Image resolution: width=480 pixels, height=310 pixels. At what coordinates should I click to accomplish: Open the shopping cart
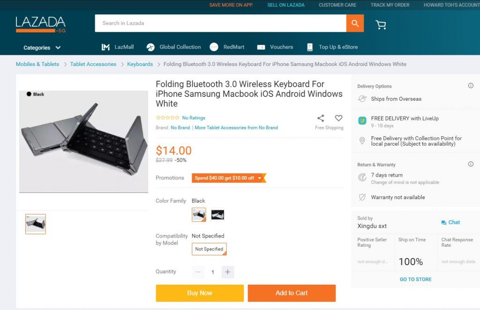(x=381, y=24)
